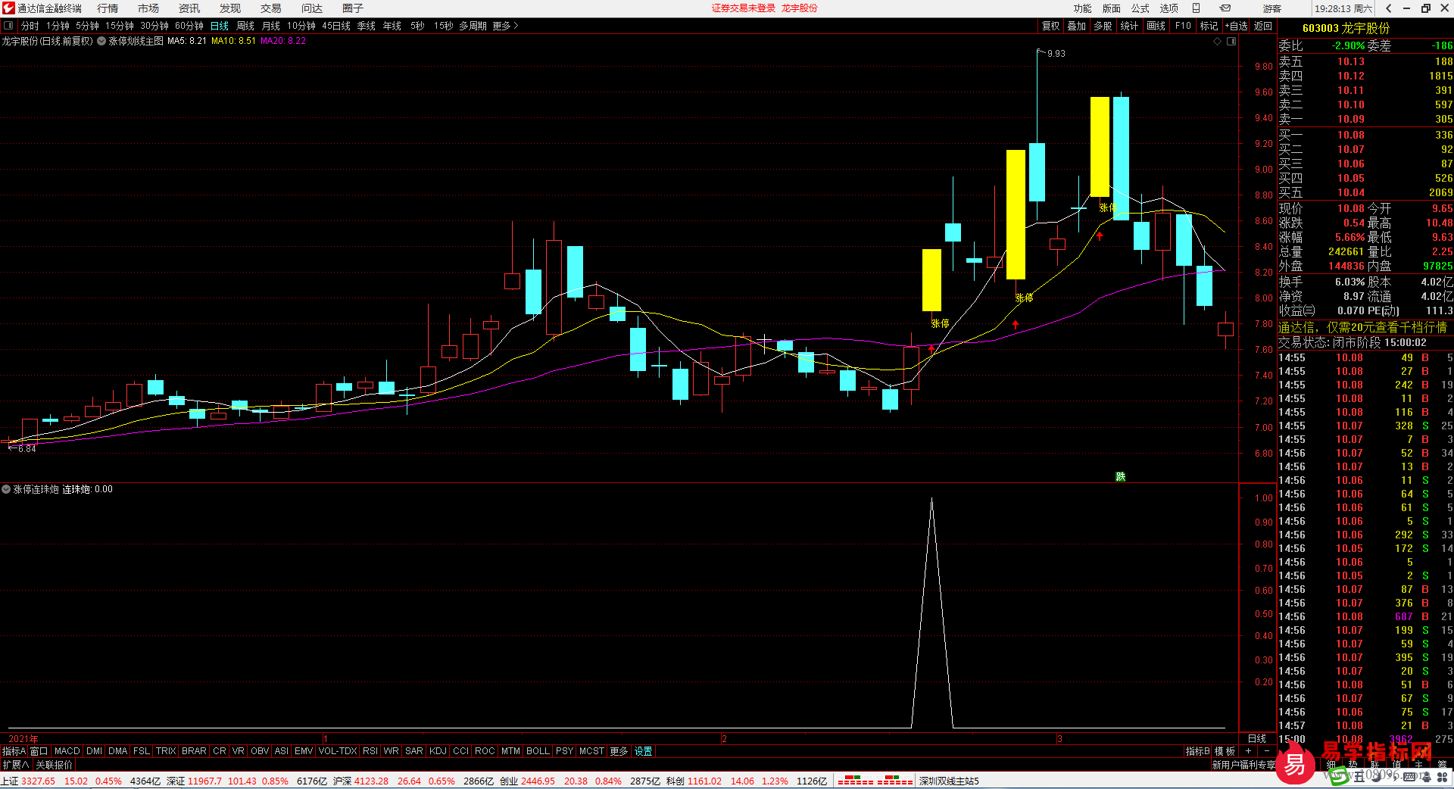Viewport: 1454px width, 789px height.
Task: Click the diamond icon above the chart
Action: coord(1218,42)
